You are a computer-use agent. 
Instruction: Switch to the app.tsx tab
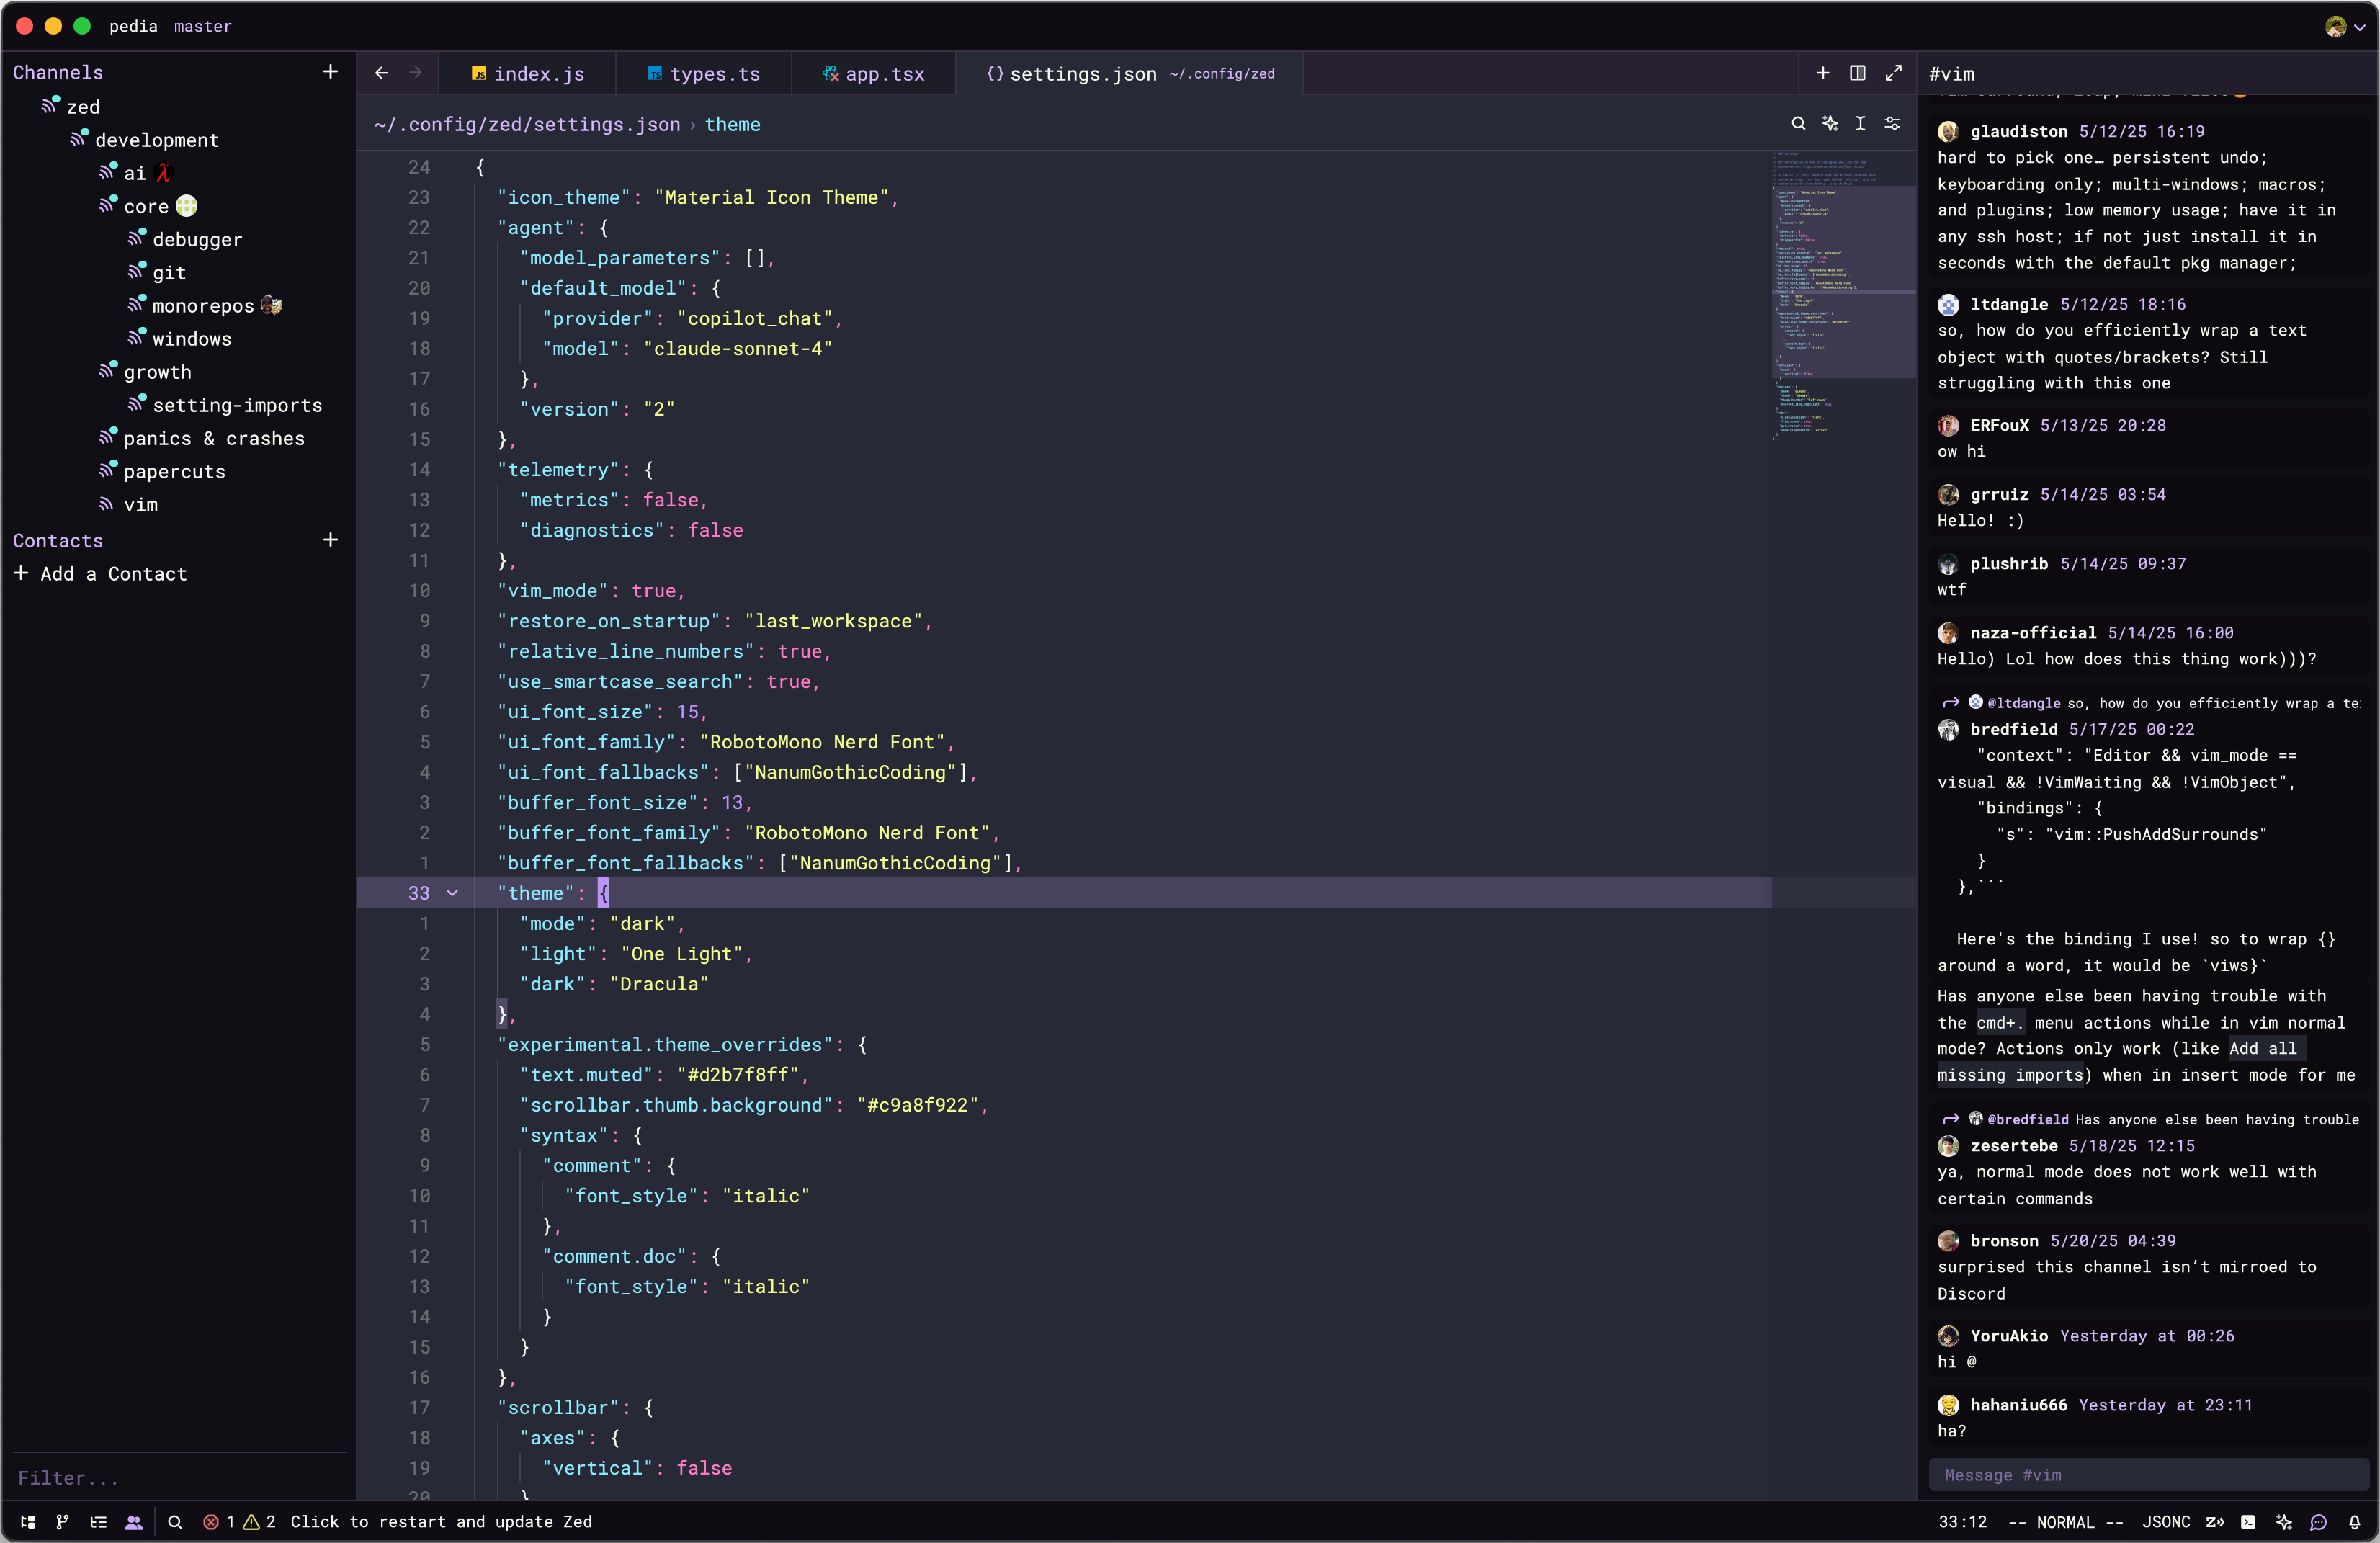click(874, 74)
